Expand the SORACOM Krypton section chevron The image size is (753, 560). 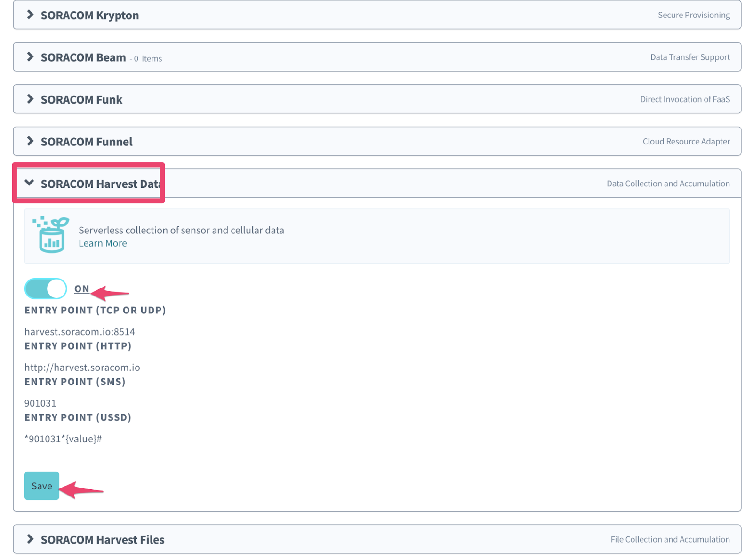[30, 15]
